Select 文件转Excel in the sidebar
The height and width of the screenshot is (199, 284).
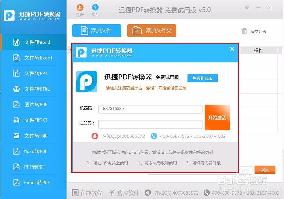[33, 58]
